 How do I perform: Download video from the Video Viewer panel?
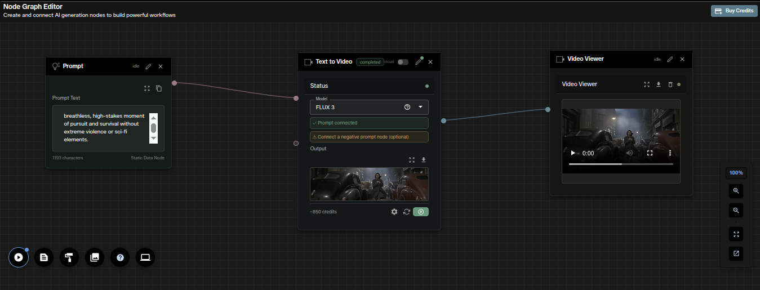point(659,84)
